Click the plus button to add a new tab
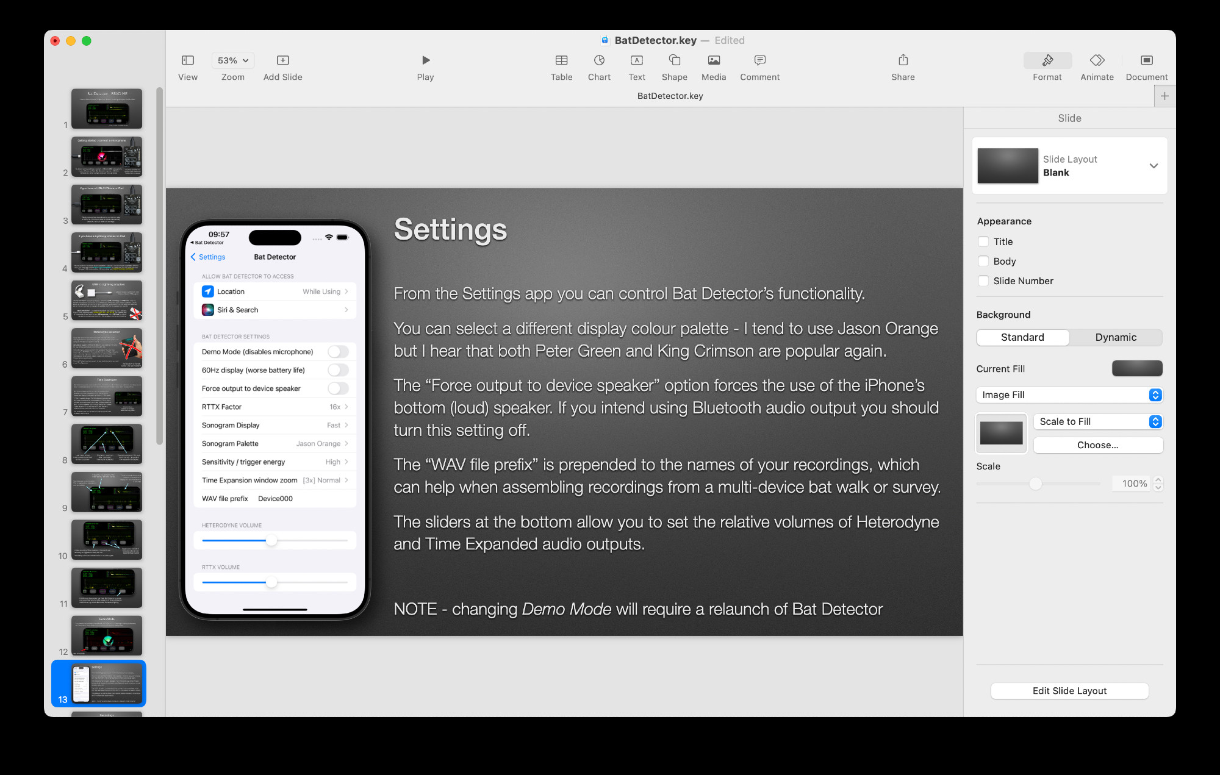 pyautogui.click(x=1164, y=96)
